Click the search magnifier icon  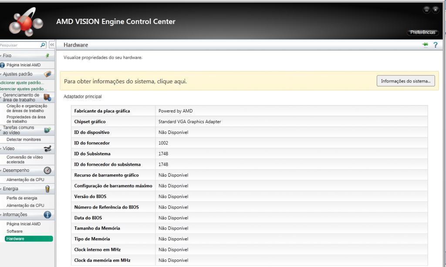tap(43, 45)
